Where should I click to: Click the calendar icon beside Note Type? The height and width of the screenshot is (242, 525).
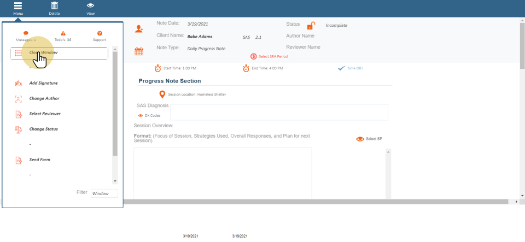tap(139, 51)
